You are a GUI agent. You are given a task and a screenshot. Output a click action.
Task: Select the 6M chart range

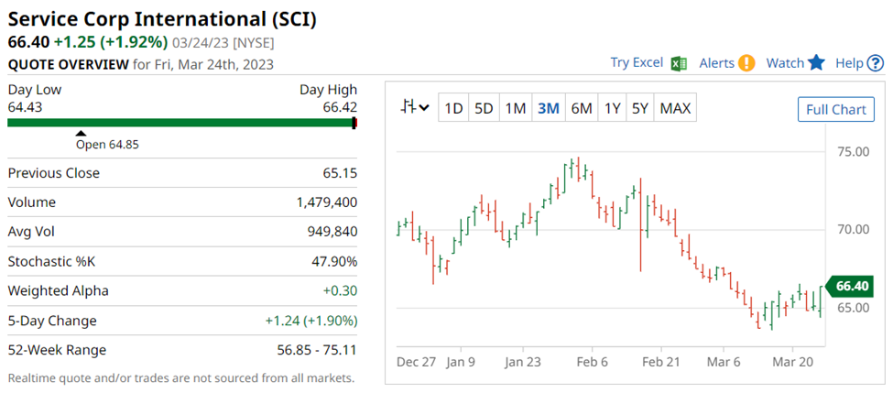pos(582,108)
